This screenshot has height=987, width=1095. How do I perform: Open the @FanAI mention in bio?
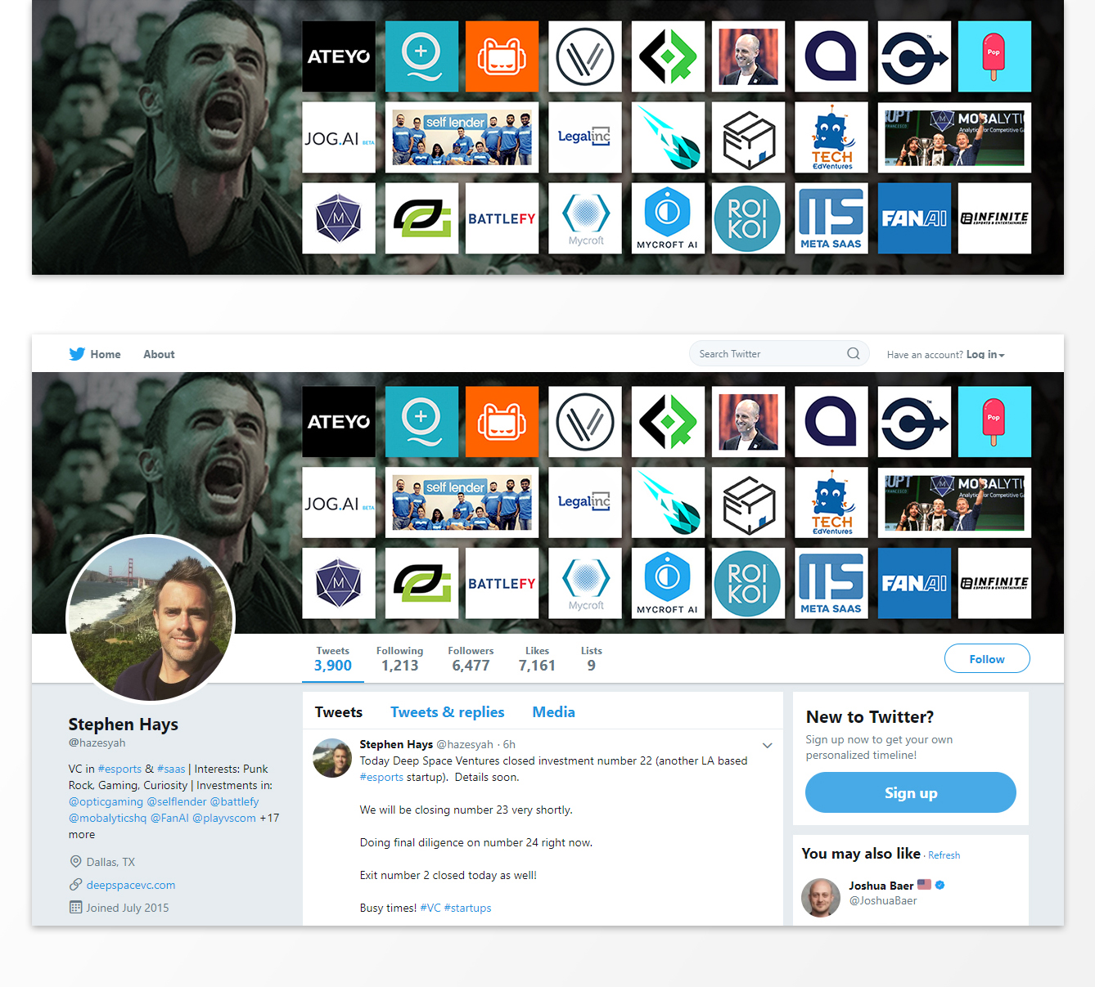169,818
